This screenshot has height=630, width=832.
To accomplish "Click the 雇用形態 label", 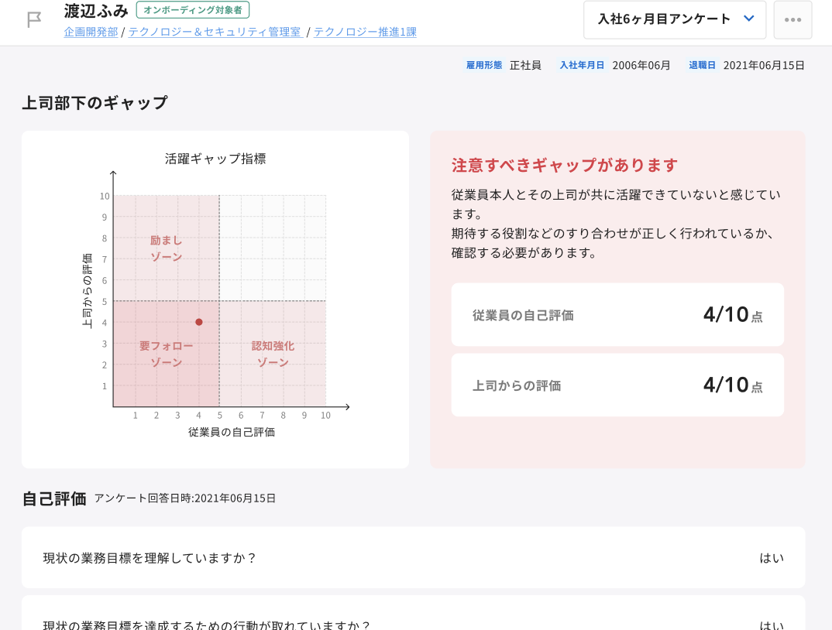I will 484,66.
